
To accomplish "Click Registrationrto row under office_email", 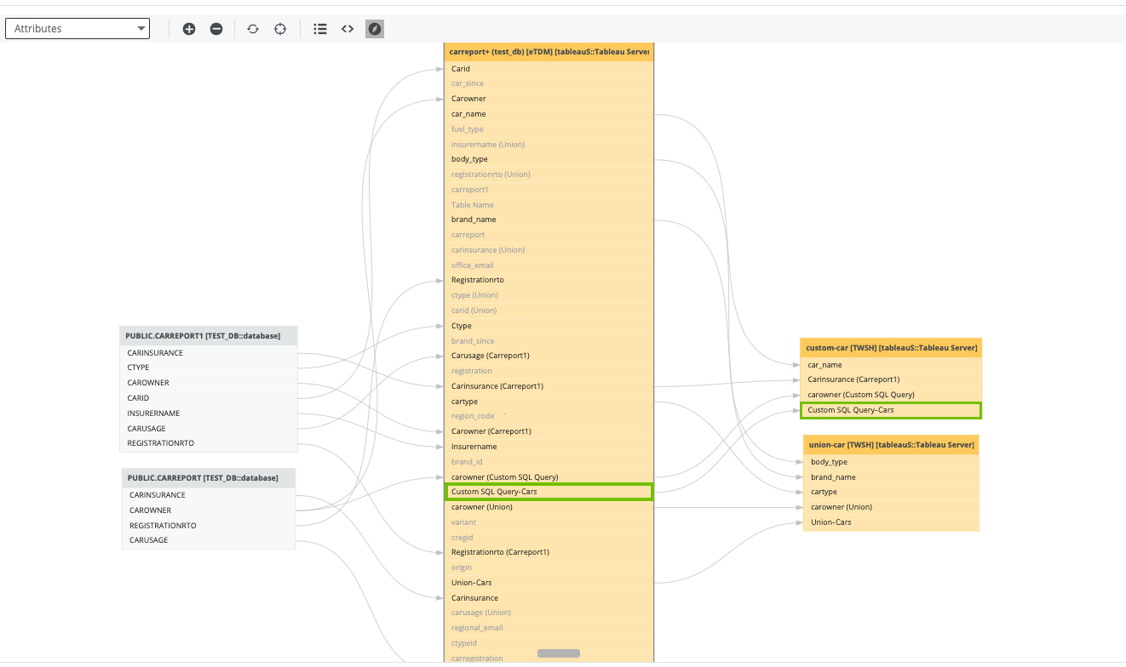I will tap(549, 280).
